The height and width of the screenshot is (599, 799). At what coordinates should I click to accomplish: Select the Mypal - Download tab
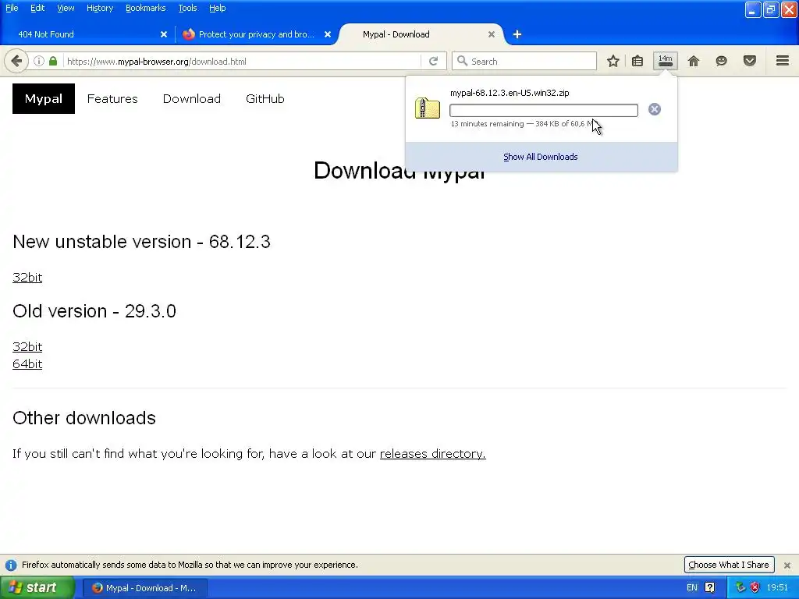click(x=421, y=34)
